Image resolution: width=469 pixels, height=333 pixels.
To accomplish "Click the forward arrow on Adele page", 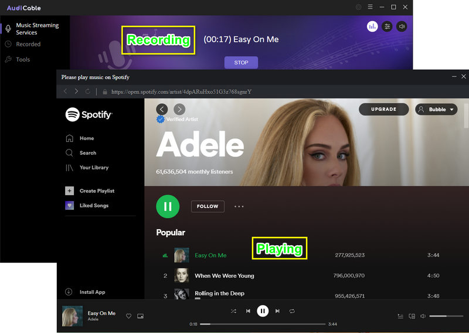I will tap(179, 109).
